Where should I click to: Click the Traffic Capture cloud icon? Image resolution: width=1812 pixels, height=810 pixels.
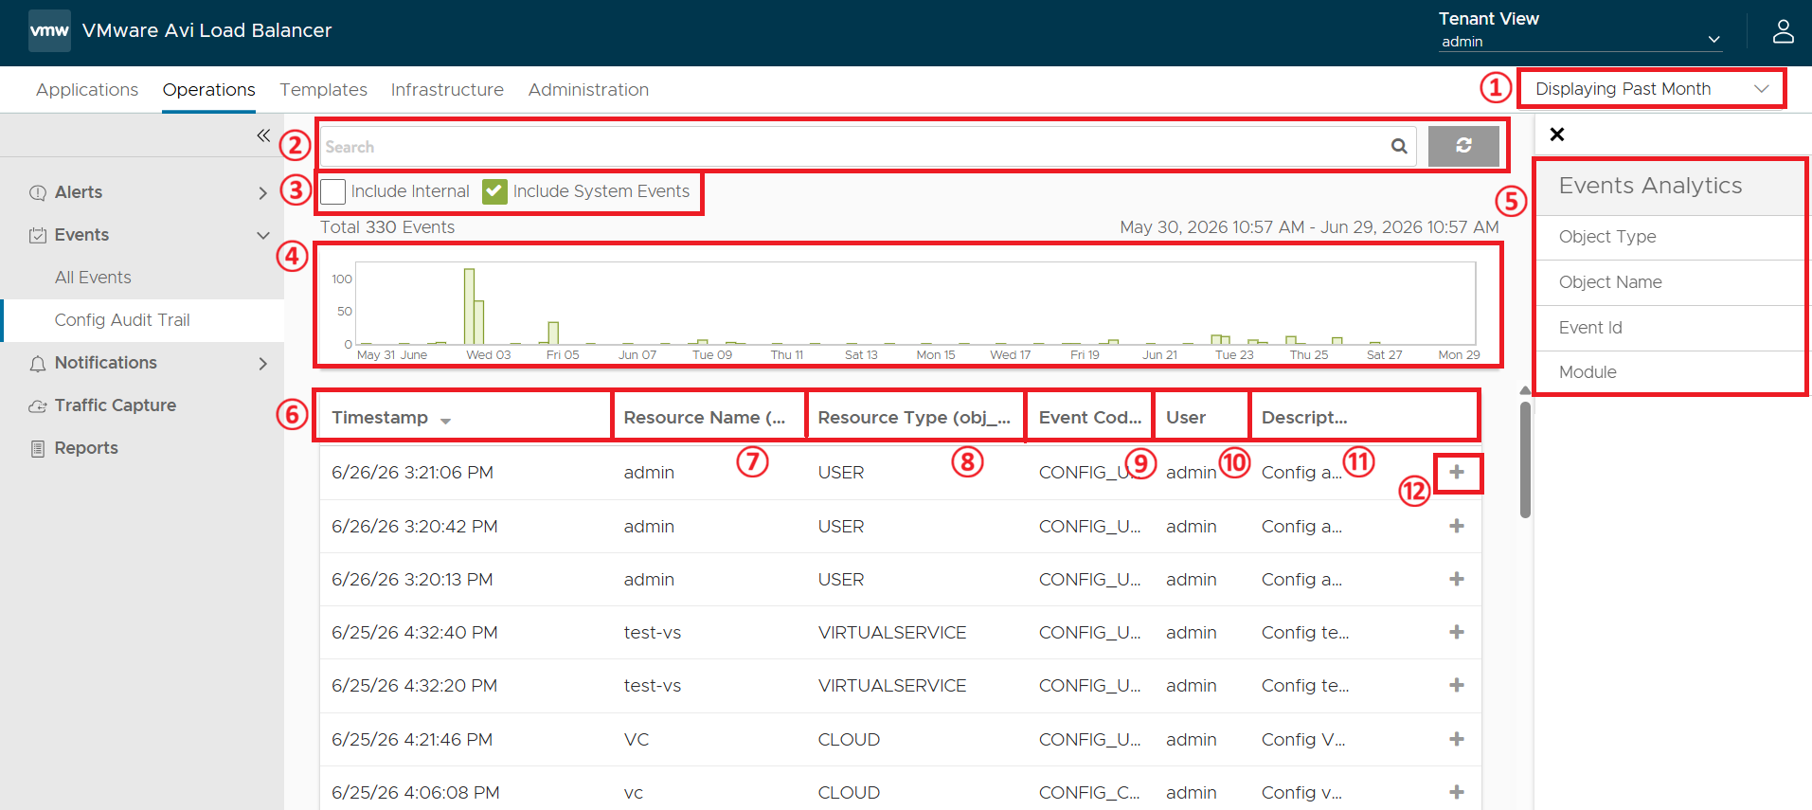coord(38,405)
